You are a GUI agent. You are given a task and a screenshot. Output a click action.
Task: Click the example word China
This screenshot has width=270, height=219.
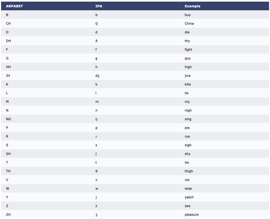(189, 24)
